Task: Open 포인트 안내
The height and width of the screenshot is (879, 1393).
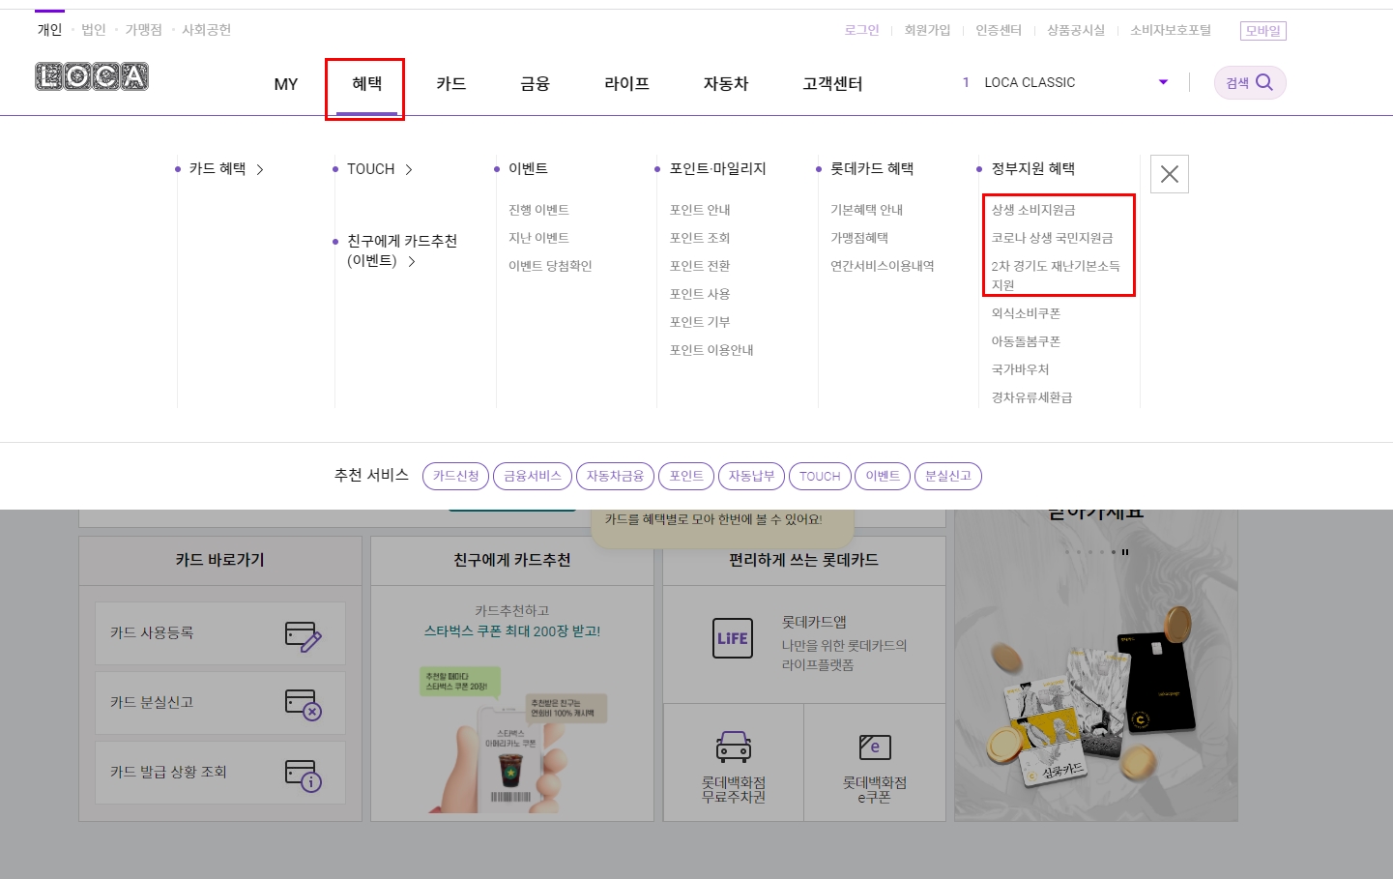Action: [x=700, y=210]
